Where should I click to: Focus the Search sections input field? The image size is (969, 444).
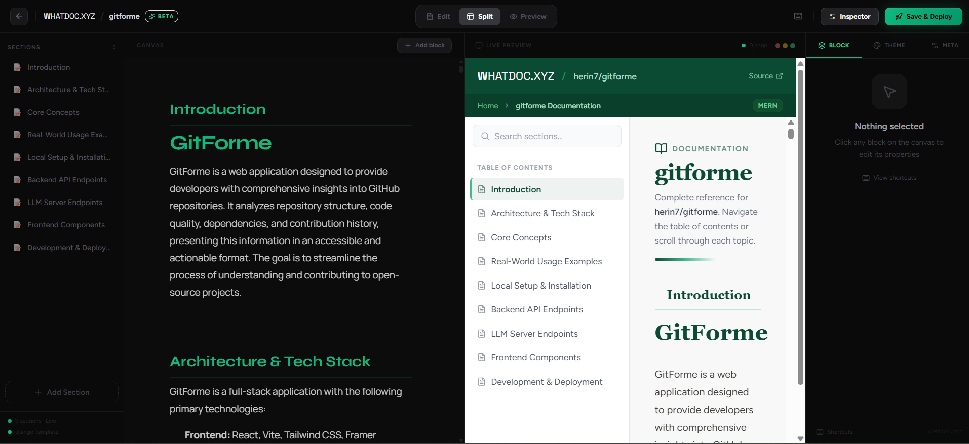547,136
